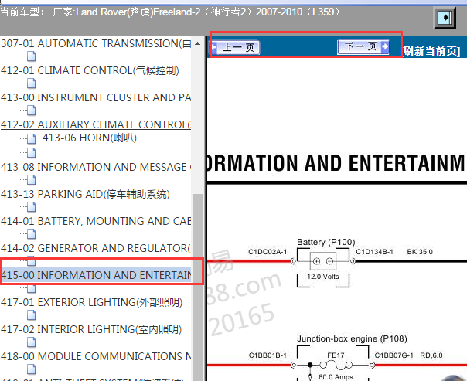This screenshot has height=381, width=467.
Task: Click the 60.0 Amps fuse rating text
Action: 336,377
